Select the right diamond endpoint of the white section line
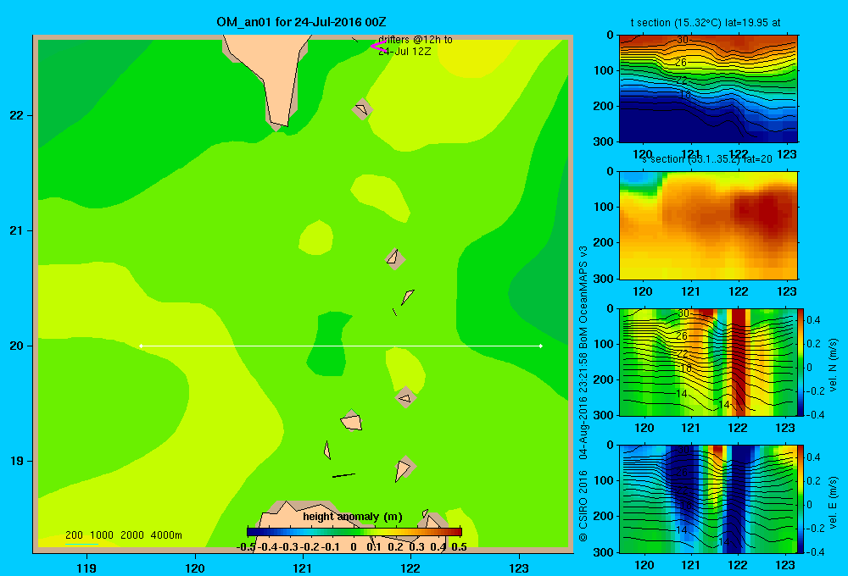848x576 pixels. click(540, 346)
